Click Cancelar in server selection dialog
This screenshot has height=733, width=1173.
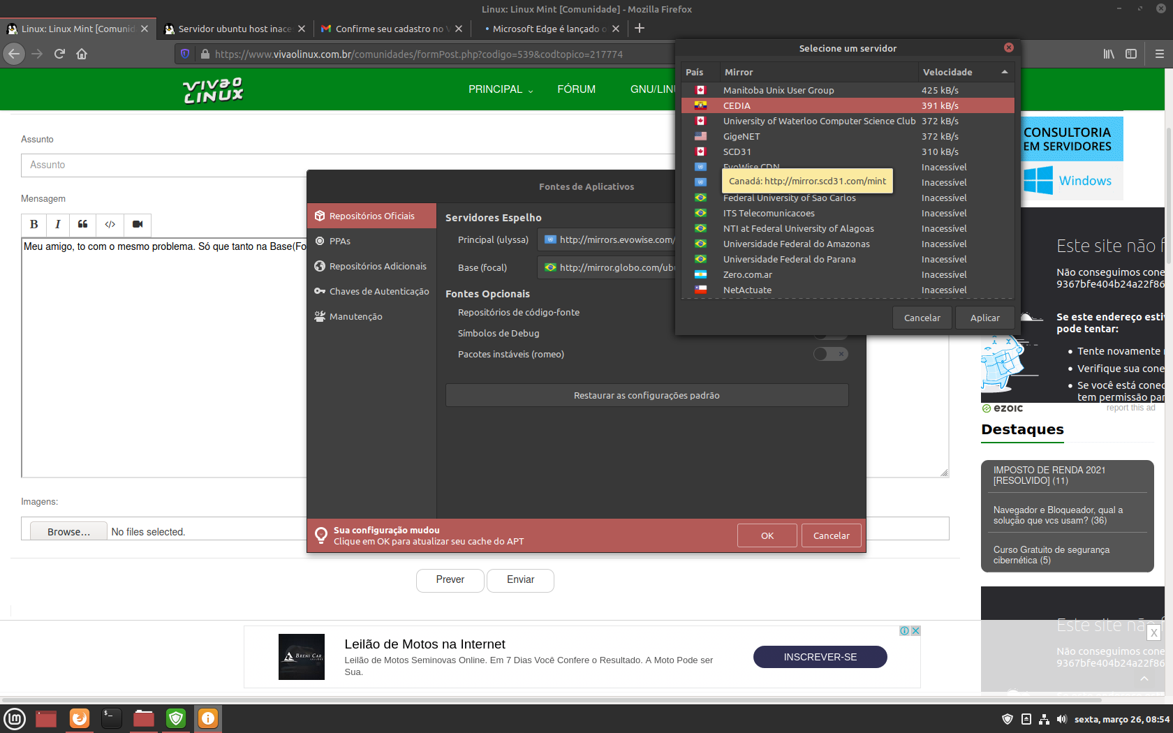click(x=922, y=318)
